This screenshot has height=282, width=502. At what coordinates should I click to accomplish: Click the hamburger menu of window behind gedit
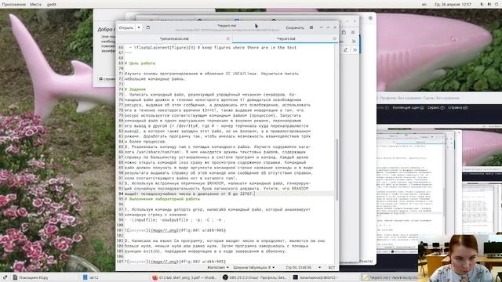(x=353, y=32)
